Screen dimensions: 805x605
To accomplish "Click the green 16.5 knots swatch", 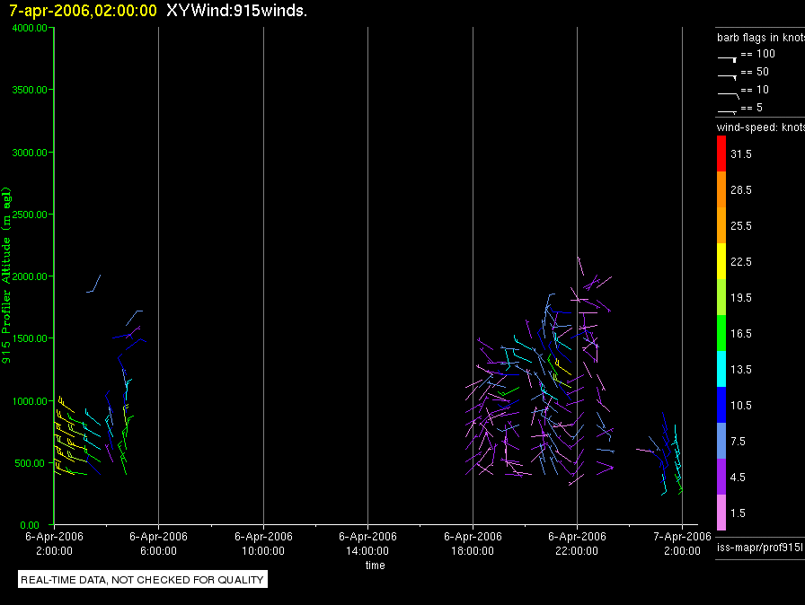I will [x=721, y=333].
